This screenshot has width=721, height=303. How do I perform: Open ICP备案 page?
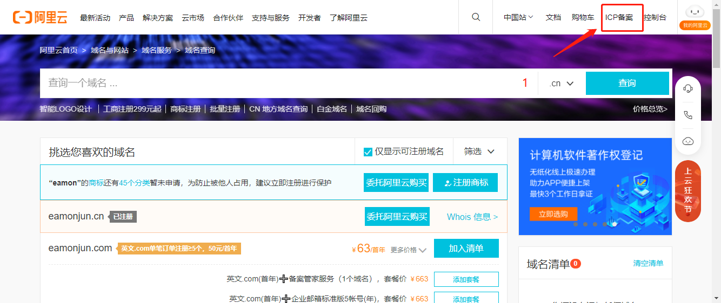(619, 17)
